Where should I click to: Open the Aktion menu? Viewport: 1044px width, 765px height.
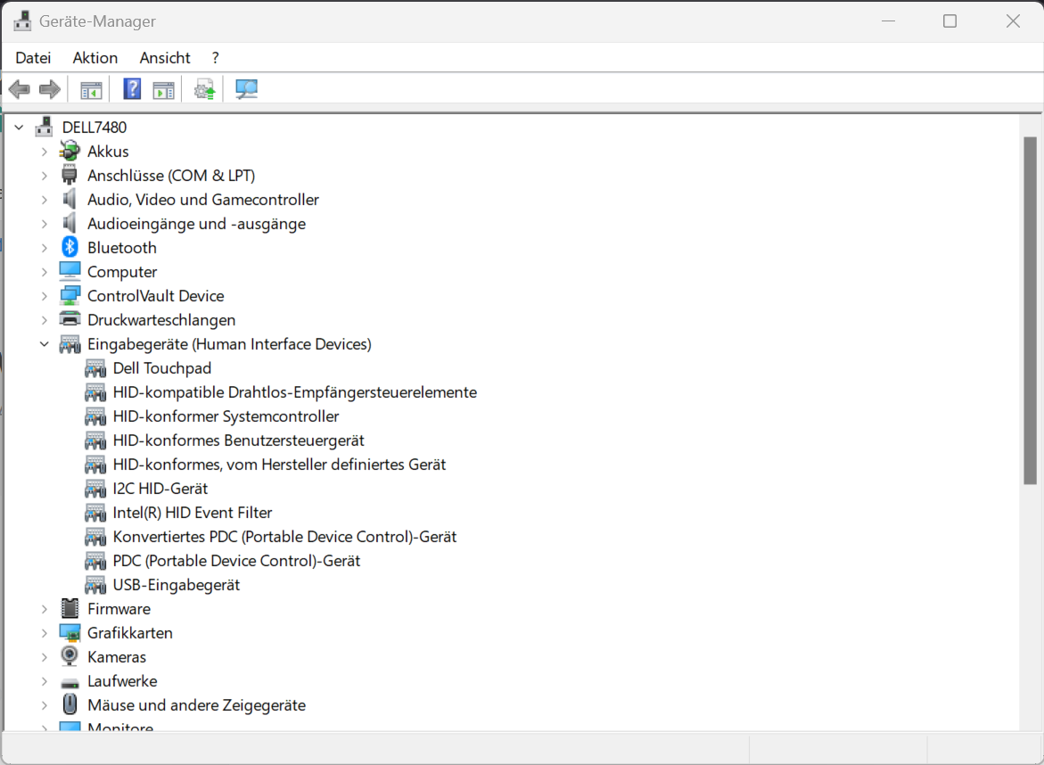[95, 58]
